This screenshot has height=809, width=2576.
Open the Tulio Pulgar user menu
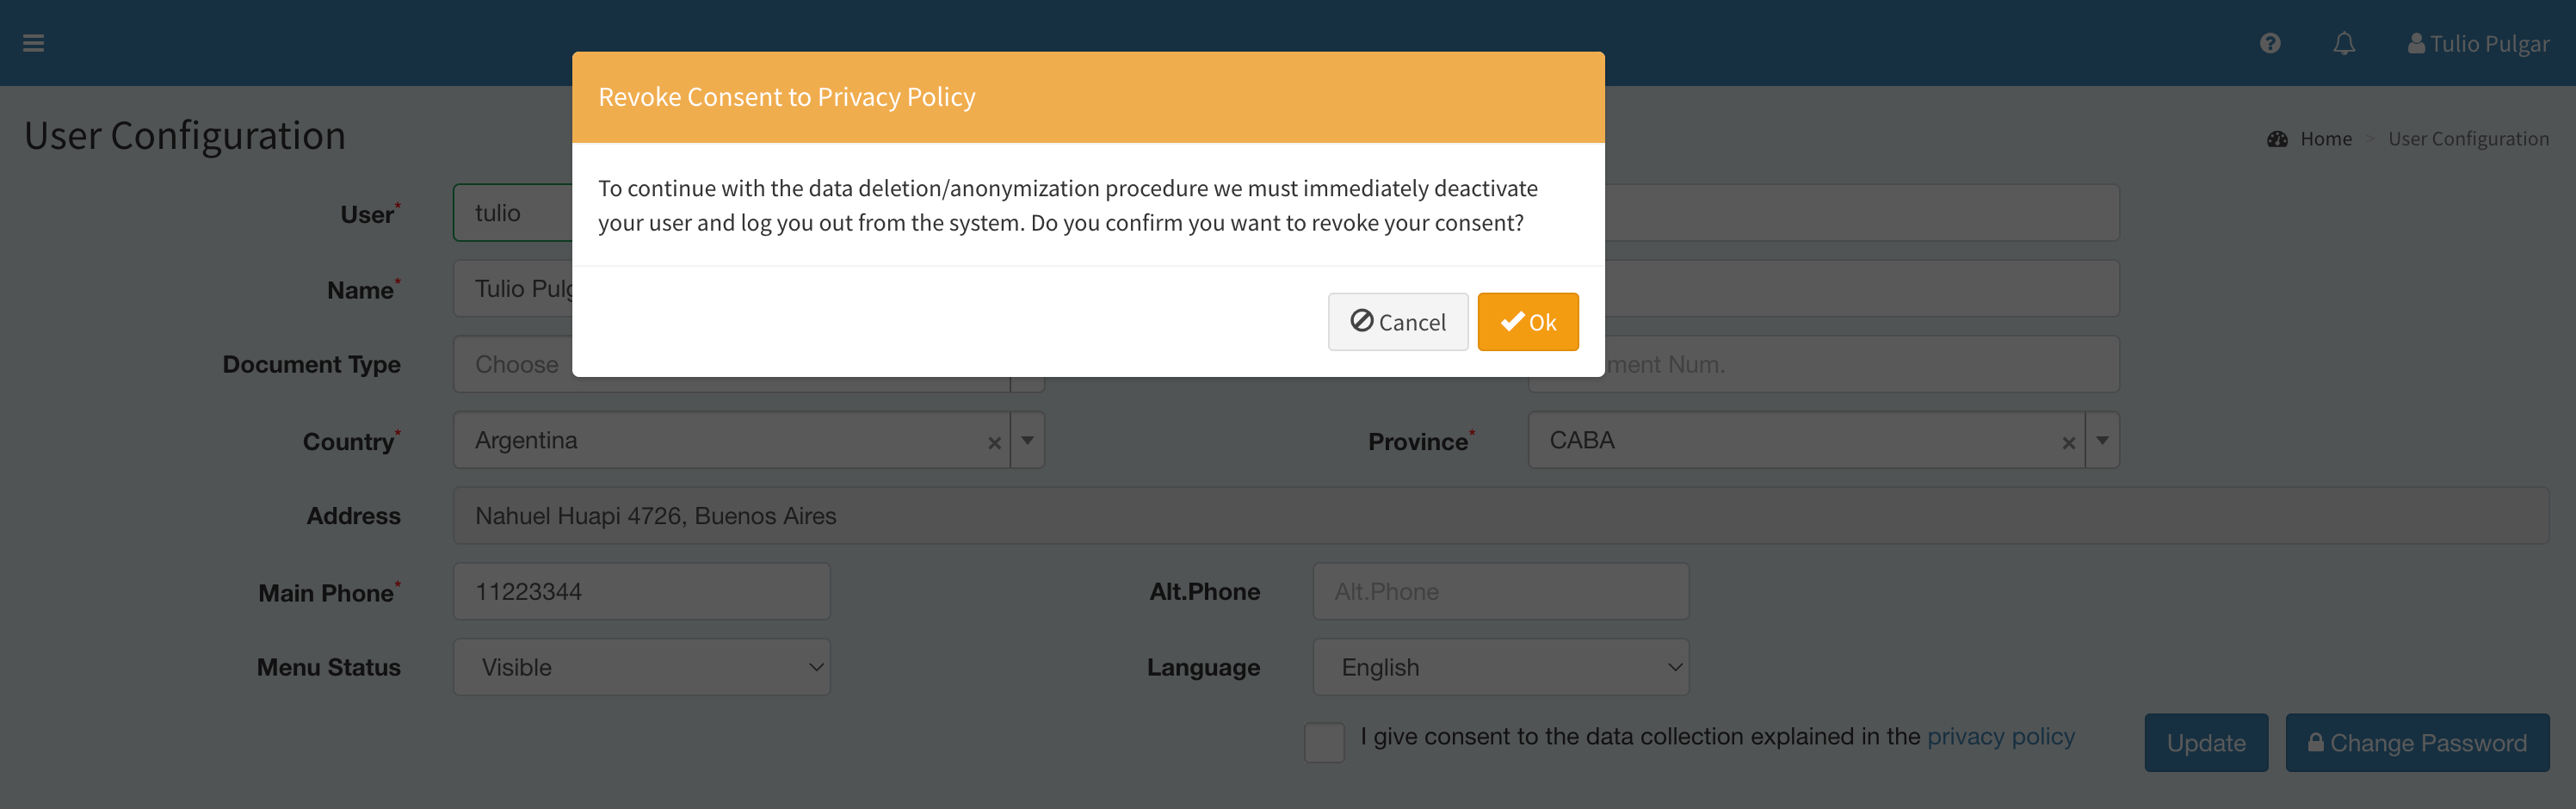[x=2478, y=43]
